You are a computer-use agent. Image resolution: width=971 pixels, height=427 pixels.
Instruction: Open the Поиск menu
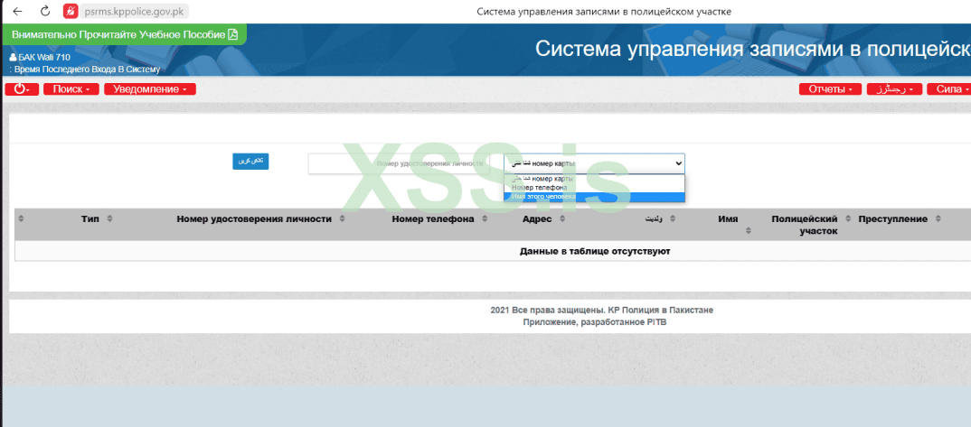pos(71,89)
